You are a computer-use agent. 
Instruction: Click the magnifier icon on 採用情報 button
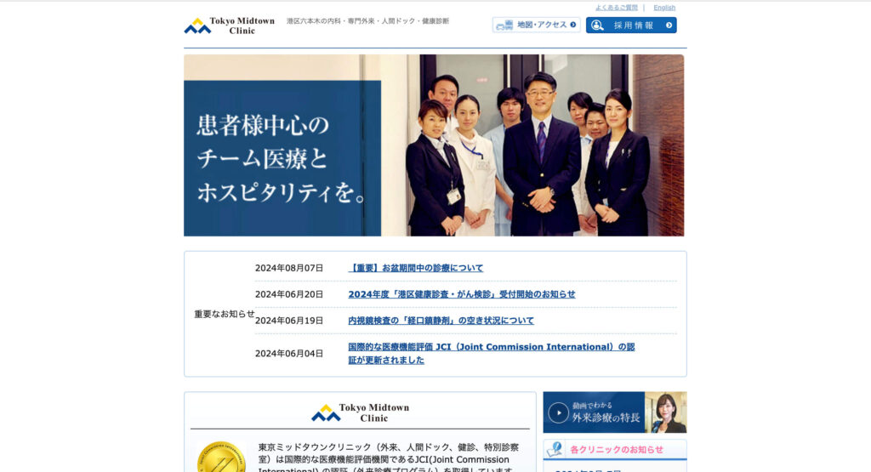coord(598,26)
